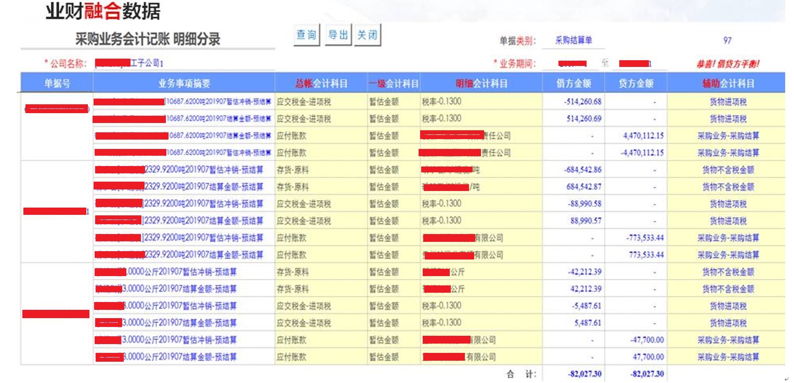Click the 辅助会计科目 column header
The image size is (794, 383).
pyautogui.click(x=727, y=83)
